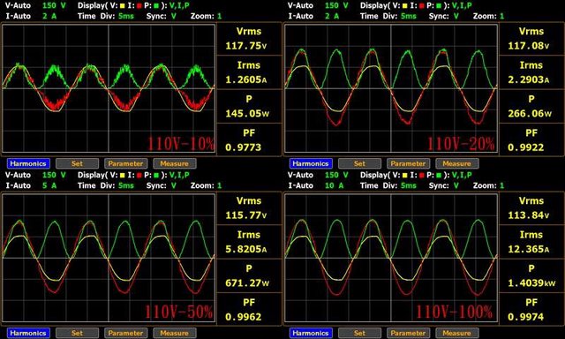Open Set in the 110V-20% panel
Screen dimensions: 565x339
(359, 163)
